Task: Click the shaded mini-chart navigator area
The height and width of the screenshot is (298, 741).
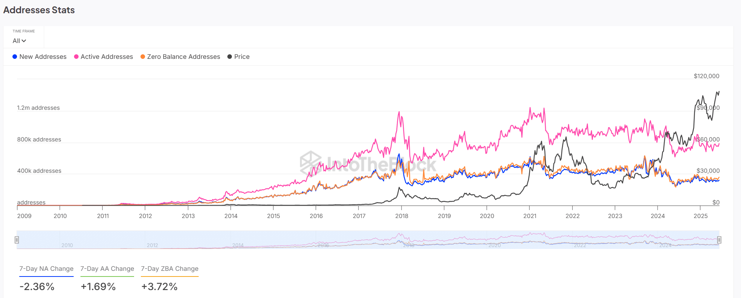Action: [368, 240]
